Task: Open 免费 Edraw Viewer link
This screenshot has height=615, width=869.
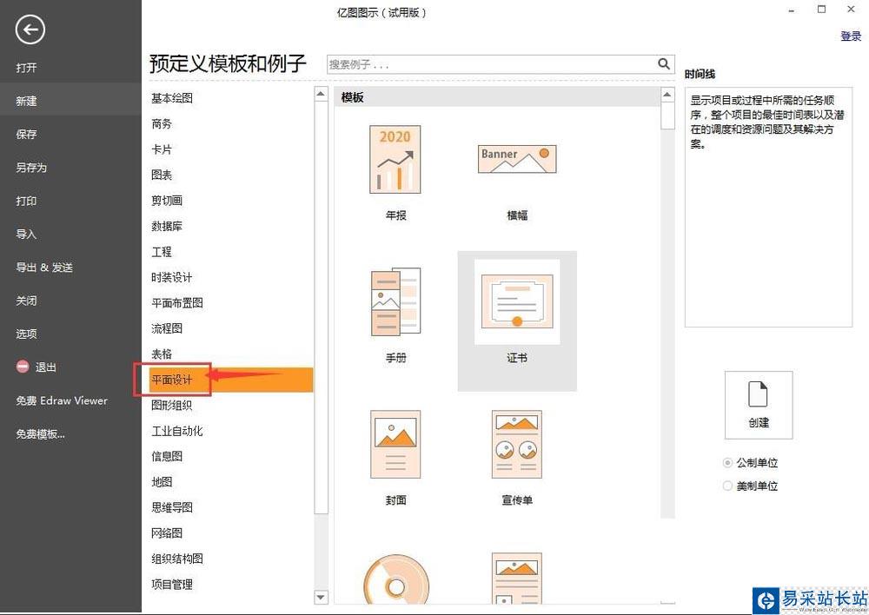Action: point(62,400)
